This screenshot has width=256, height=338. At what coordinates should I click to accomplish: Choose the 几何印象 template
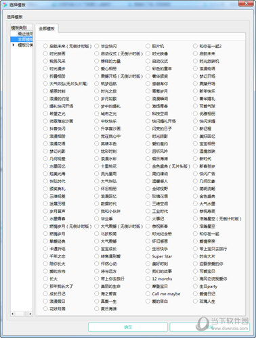(x=195, y=181)
